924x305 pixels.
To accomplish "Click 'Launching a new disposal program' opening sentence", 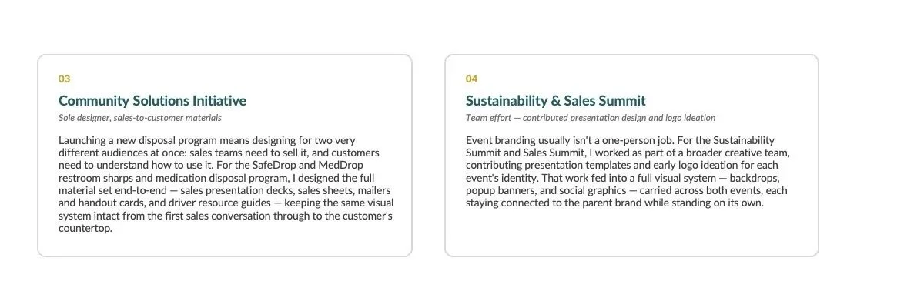I will [x=139, y=140].
